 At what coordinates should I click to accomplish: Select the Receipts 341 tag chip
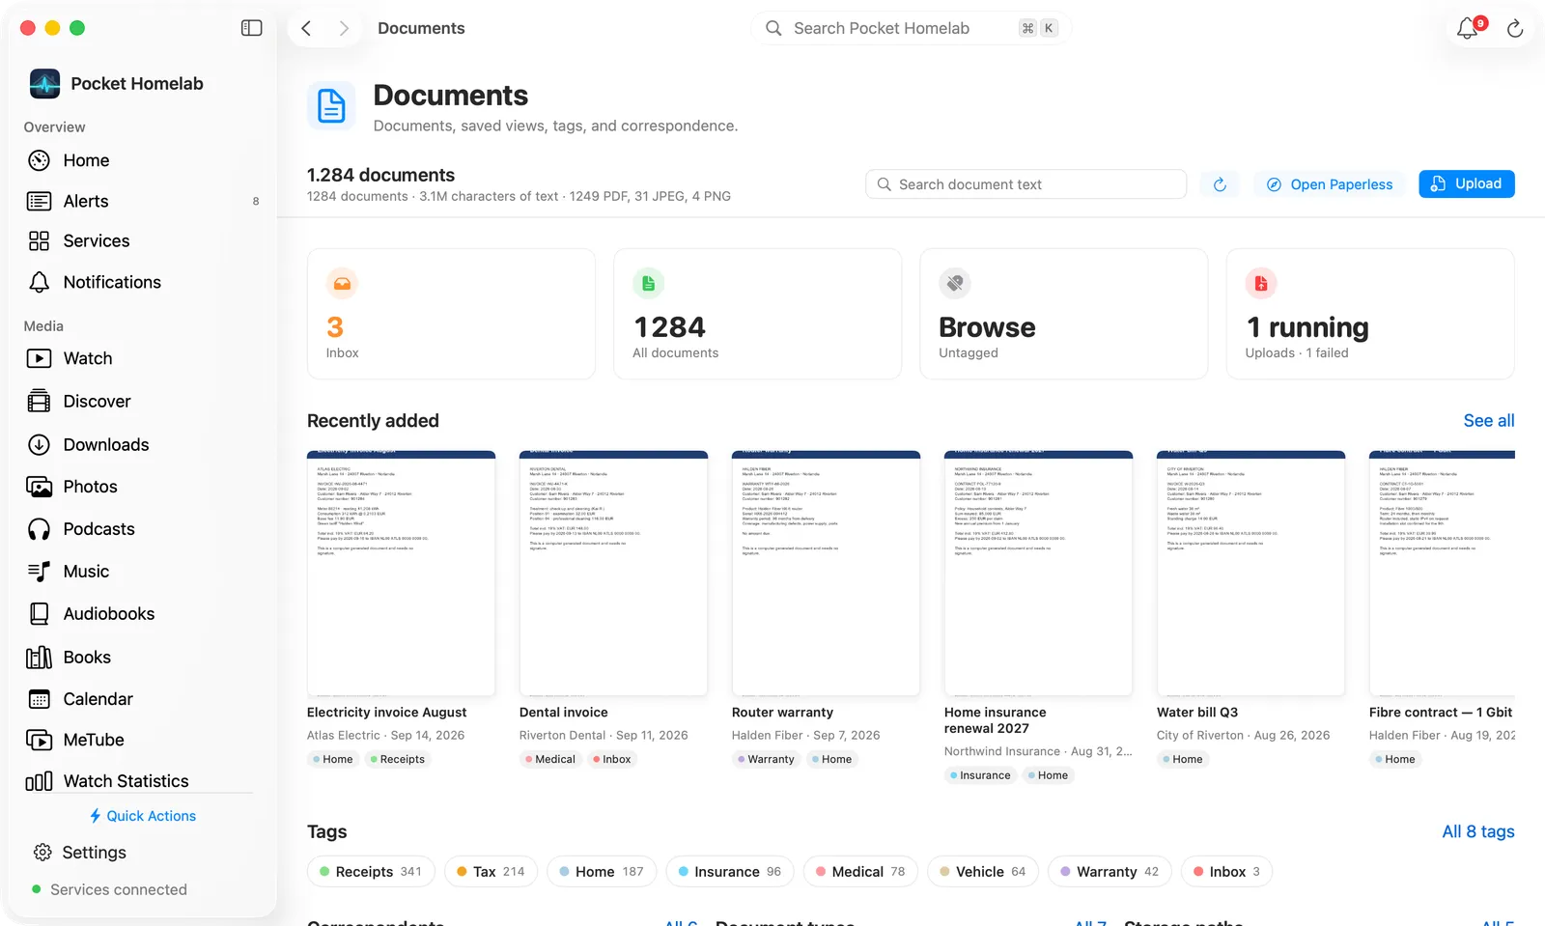click(x=371, y=871)
